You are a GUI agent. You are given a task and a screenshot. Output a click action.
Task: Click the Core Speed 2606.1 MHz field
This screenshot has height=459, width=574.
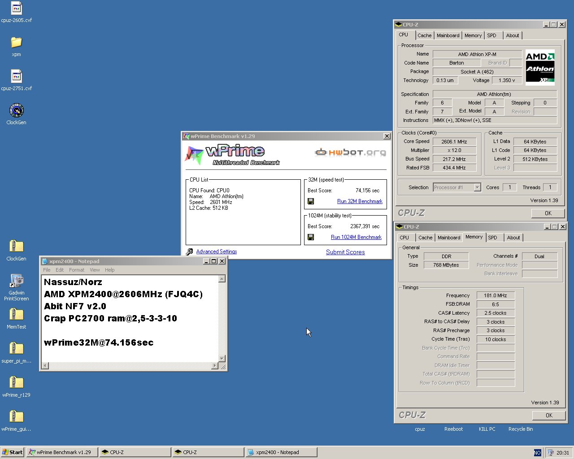pos(454,142)
